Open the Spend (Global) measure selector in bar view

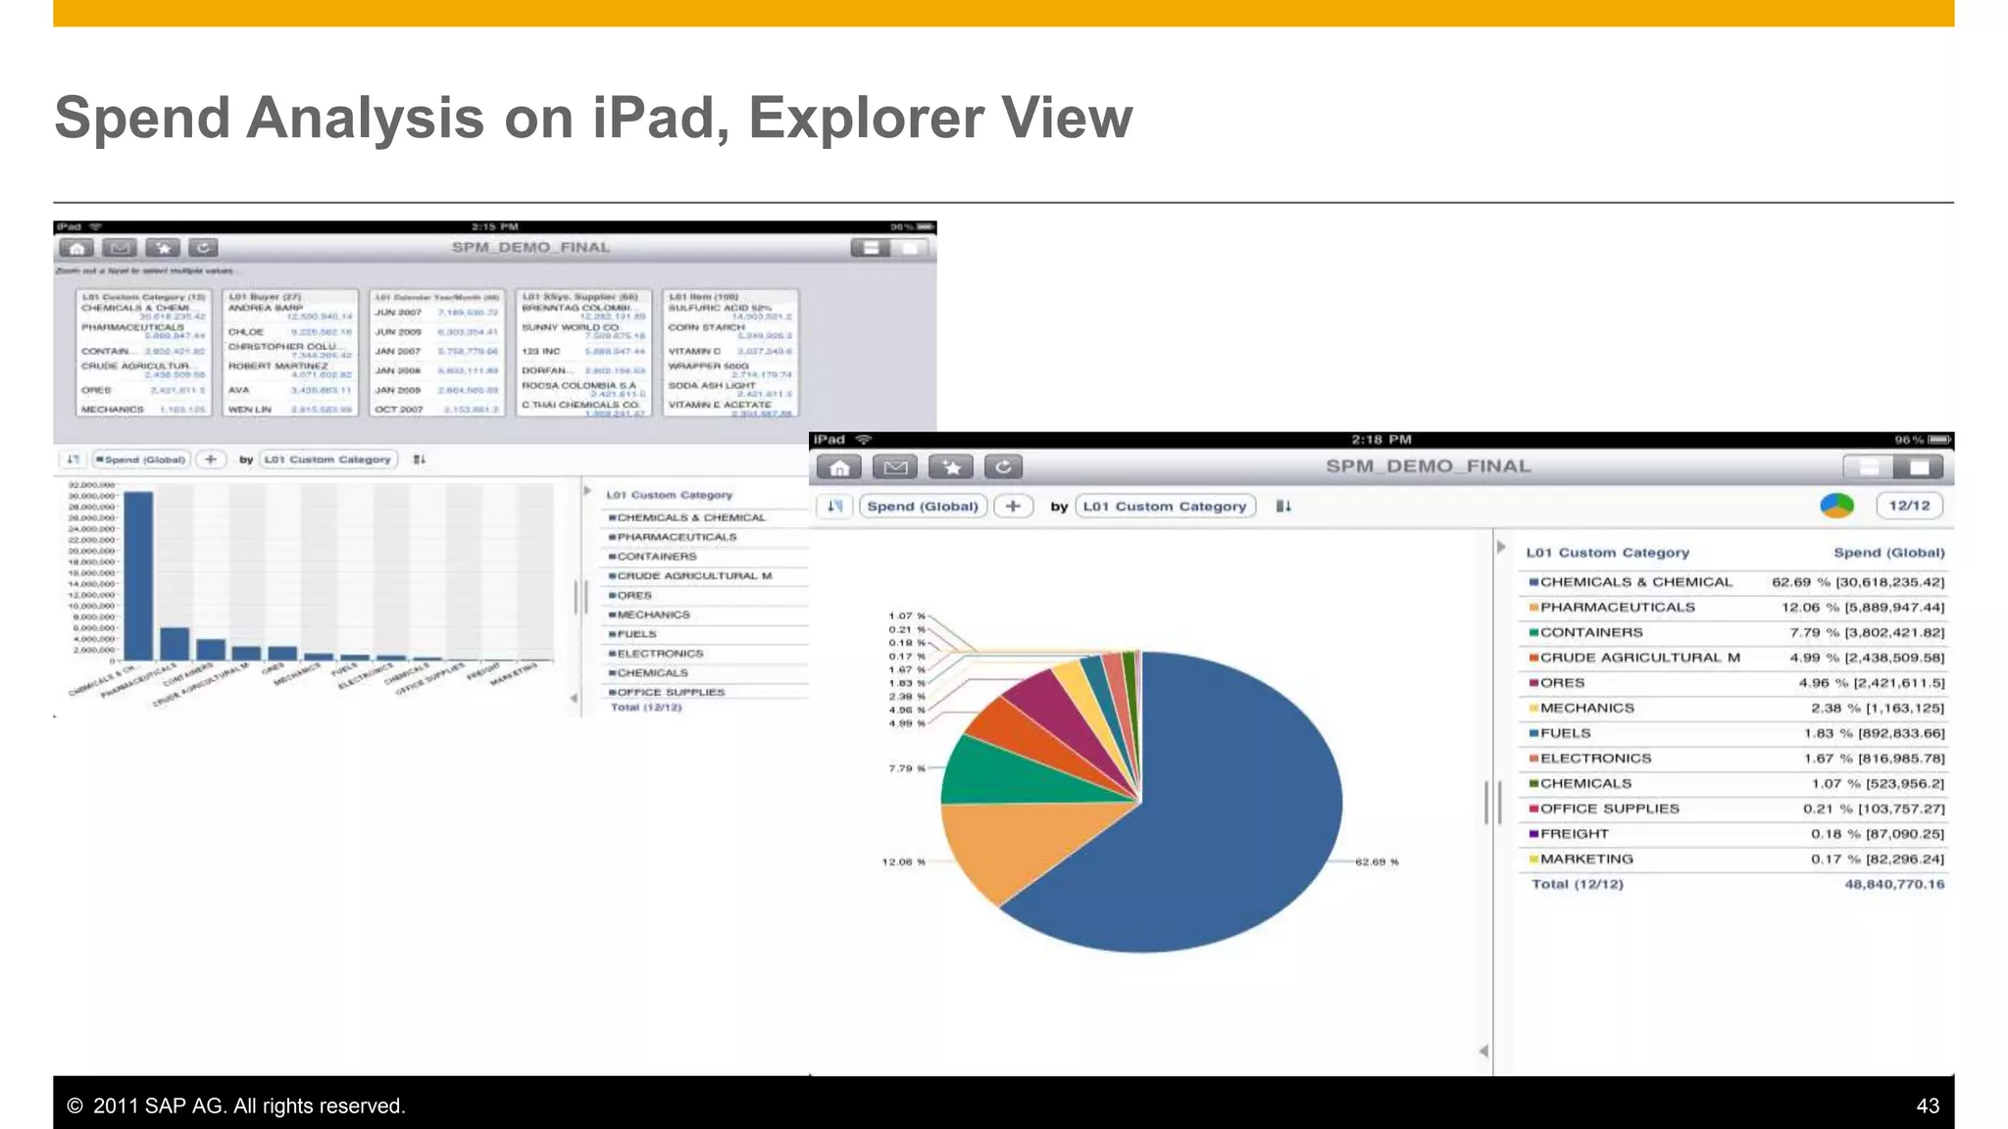[x=140, y=459]
